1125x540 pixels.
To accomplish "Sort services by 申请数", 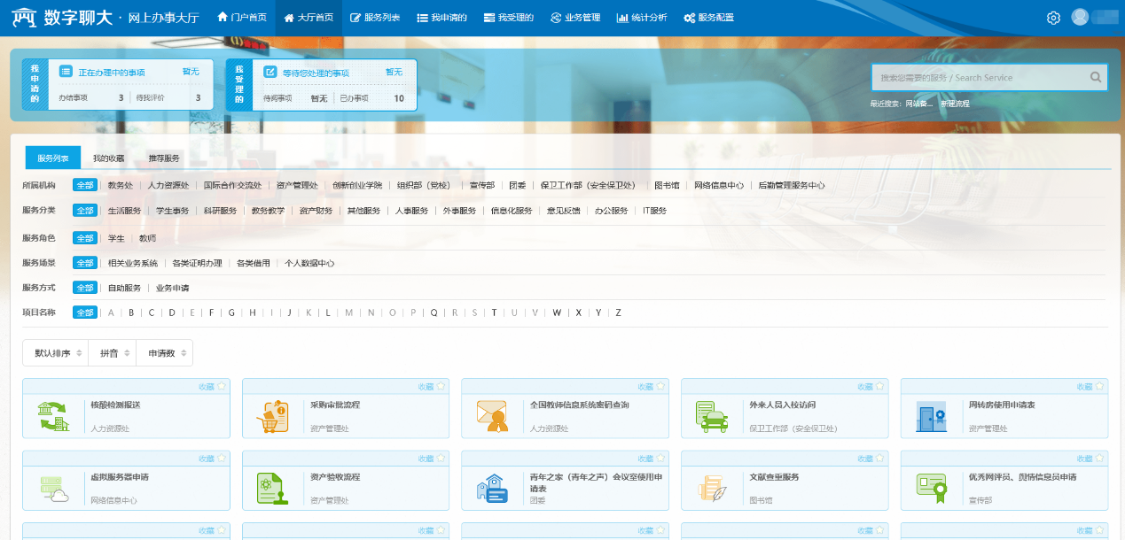I will (164, 353).
